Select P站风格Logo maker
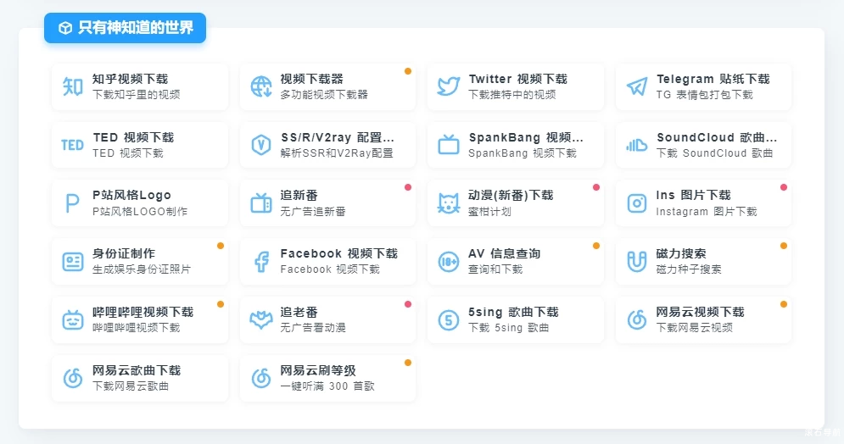Image resolution: width=844 pixels, height=444 pixels. coord(140,203)
